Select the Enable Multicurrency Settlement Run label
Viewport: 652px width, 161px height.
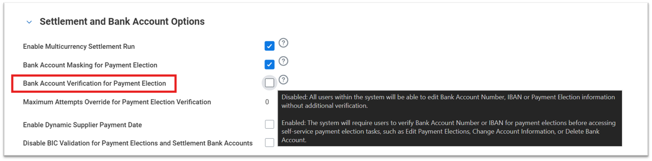tap(79, 46)
